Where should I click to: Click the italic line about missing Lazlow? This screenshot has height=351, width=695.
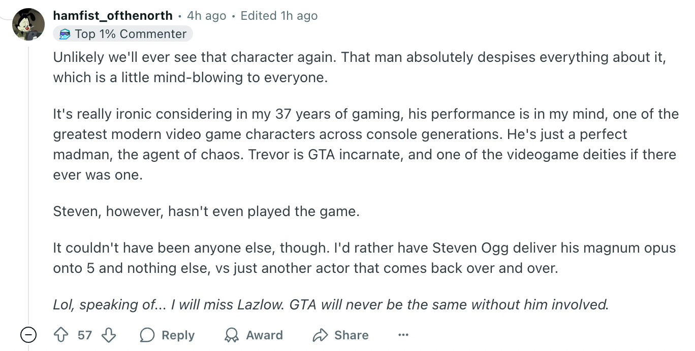tap(331, 304)
